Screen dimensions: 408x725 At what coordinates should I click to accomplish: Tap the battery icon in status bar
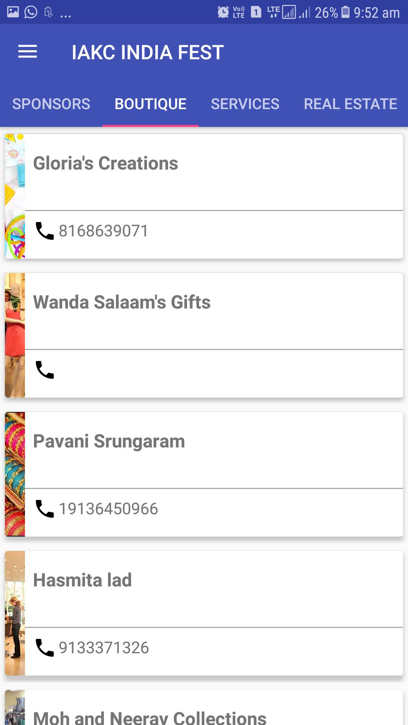point(345,12)
